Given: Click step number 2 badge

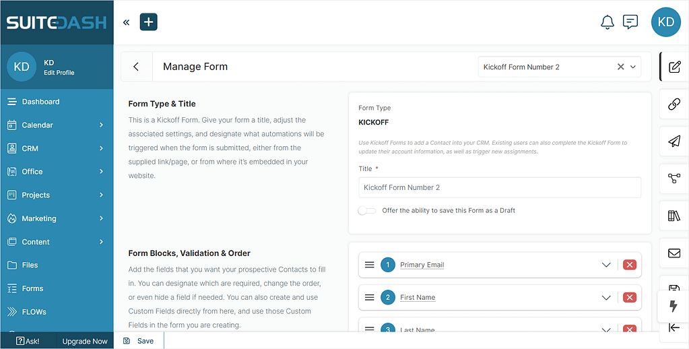Looking at the screenshot, I should pos(388,298).
